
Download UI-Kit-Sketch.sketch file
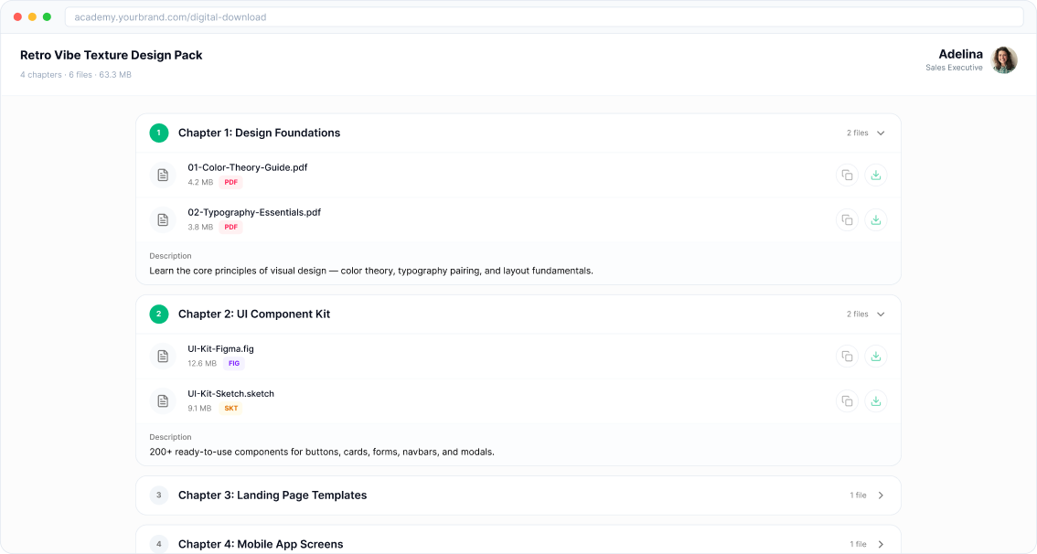876,400
